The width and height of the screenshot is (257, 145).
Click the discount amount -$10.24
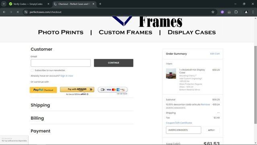tap(216, 104)
